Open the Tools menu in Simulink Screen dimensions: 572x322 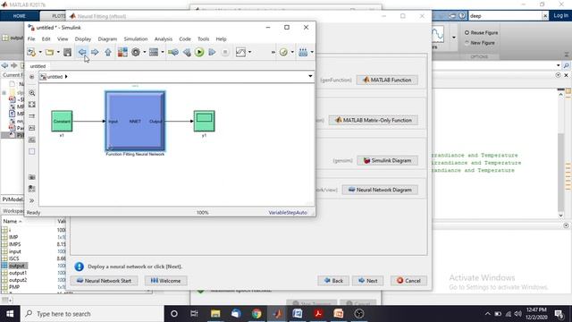click(x=203, y=38)
